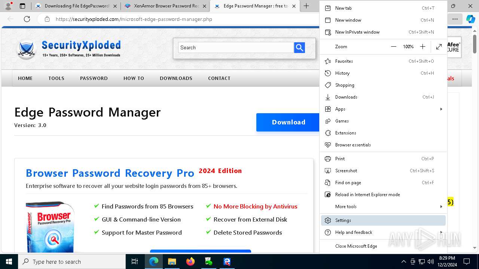Open the PASSWORD navigation link

pyautogui.click(x=94, y=78)
